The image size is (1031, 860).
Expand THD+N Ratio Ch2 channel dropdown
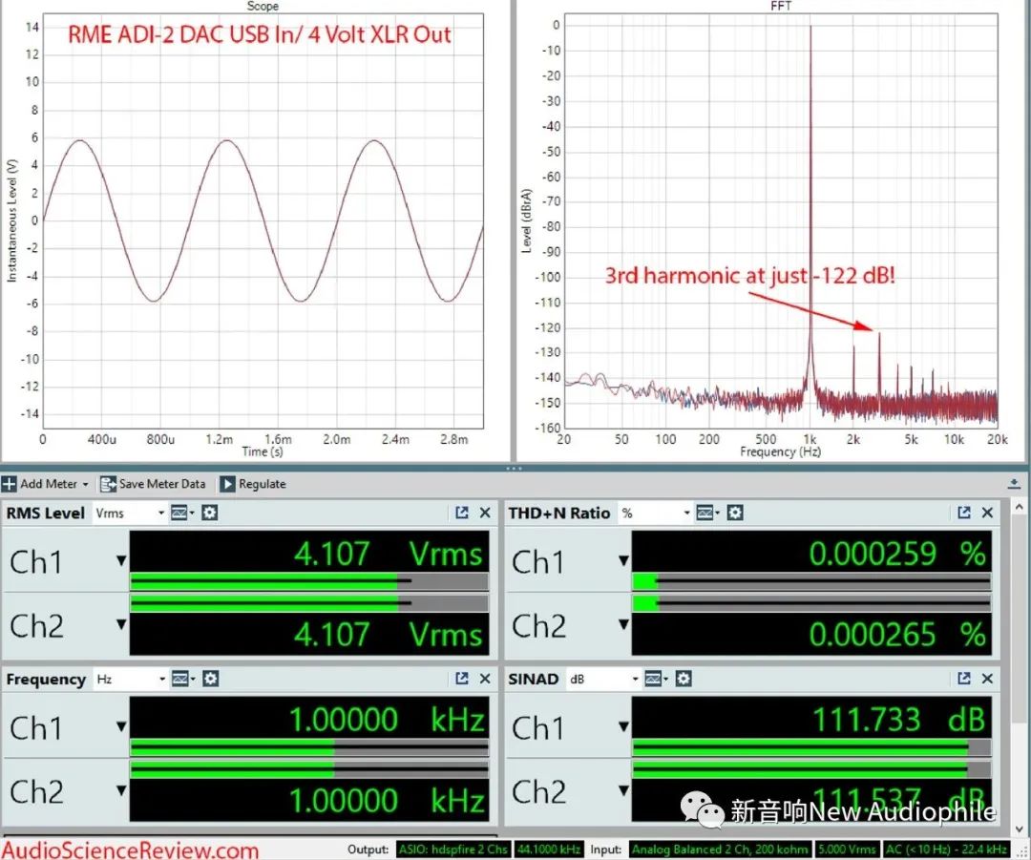[x=623, y=624]
